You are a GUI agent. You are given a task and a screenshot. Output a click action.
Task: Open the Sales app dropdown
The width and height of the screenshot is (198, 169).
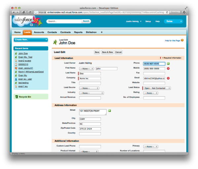173,21
